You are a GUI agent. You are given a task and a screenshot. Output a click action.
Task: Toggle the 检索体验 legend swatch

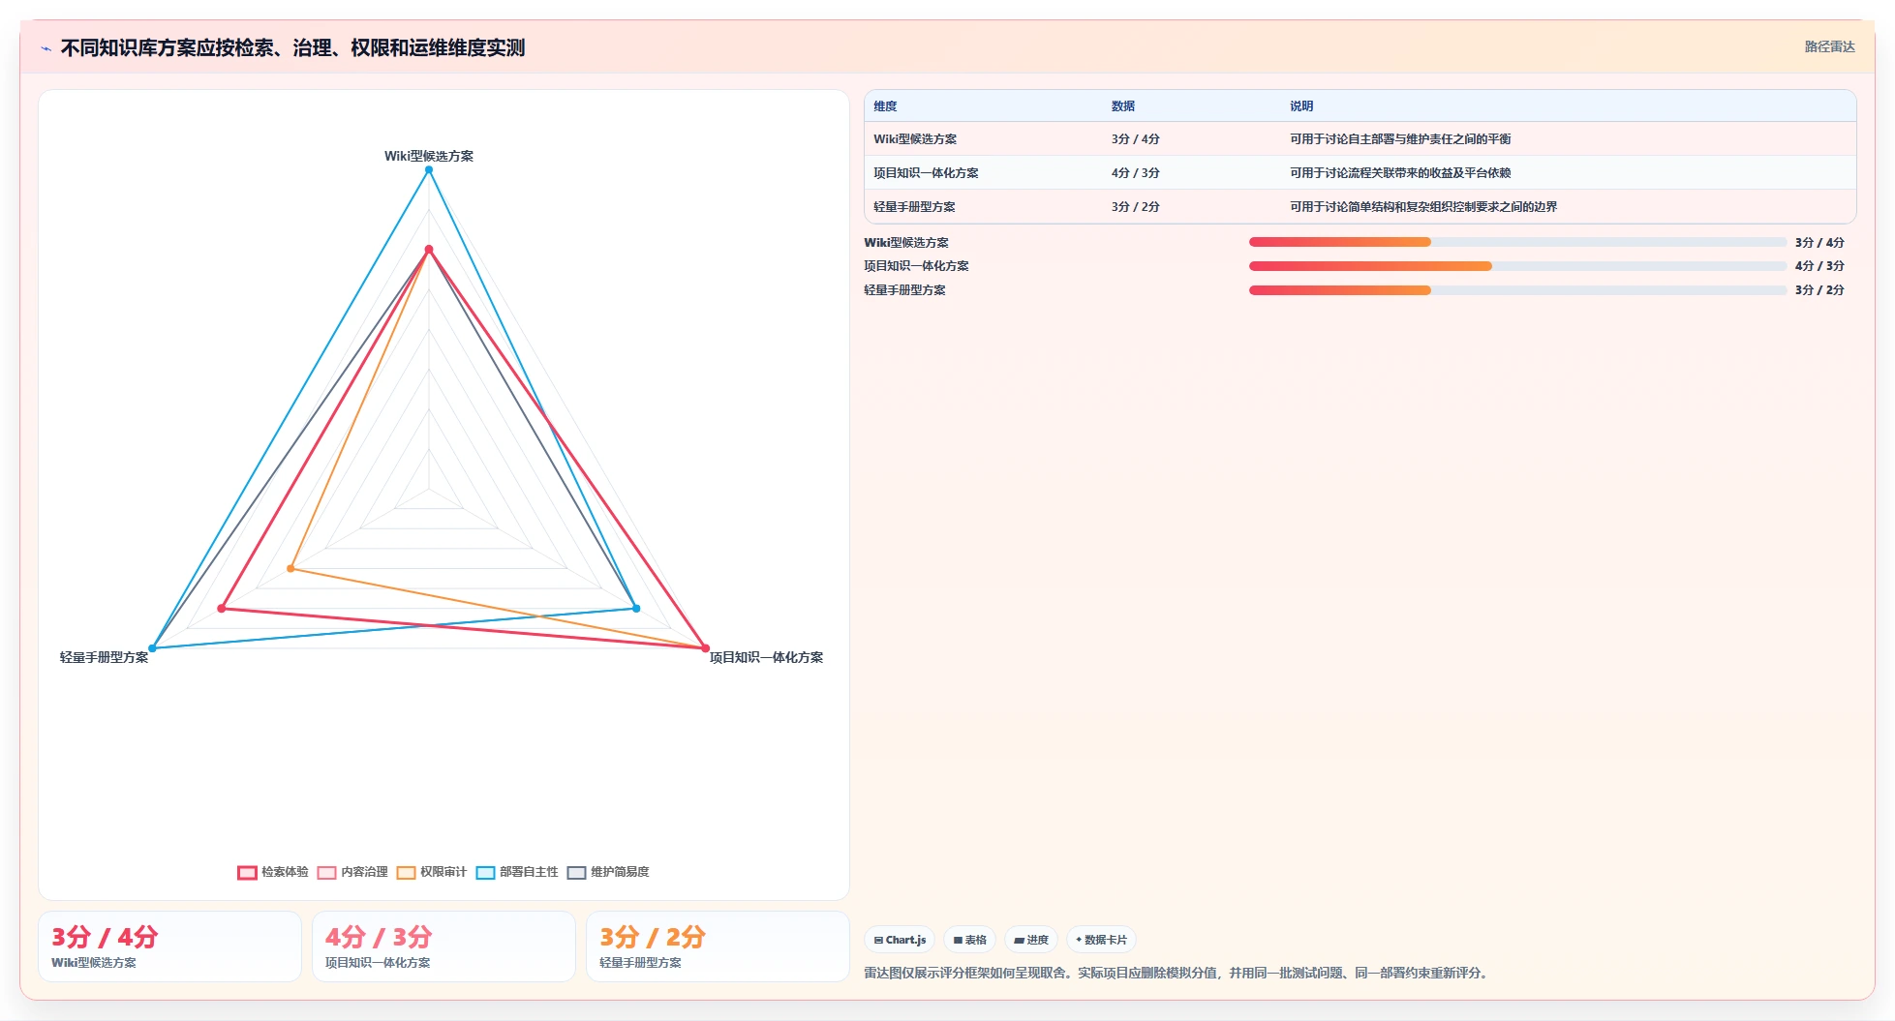[x=247, y=872]
